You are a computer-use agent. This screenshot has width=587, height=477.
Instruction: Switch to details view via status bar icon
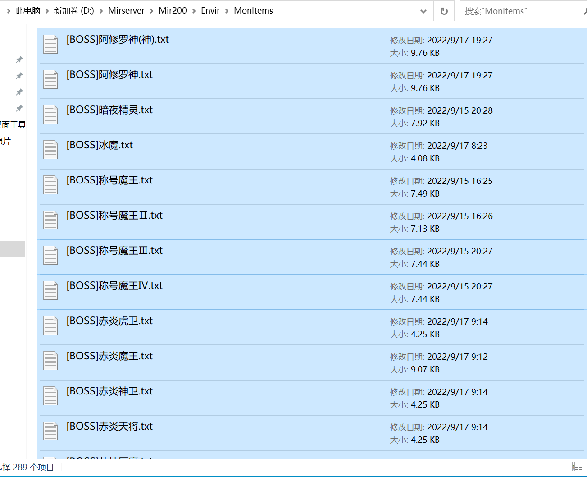(577, 467)
